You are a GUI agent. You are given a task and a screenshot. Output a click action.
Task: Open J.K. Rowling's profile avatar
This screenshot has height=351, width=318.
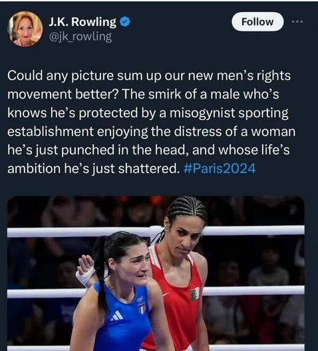pyautogui.click(x=25, y=29)
